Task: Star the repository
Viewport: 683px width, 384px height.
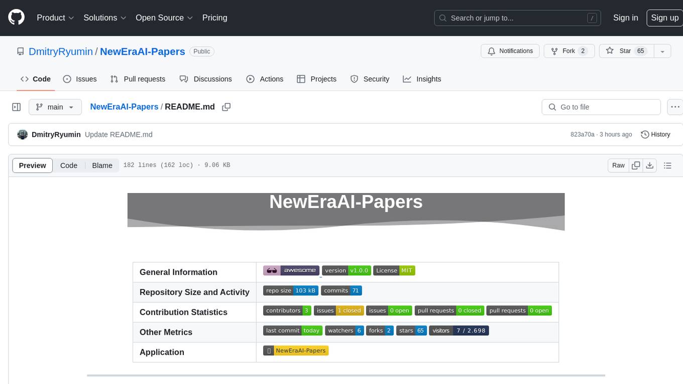Action: click(x=626, y=51)
